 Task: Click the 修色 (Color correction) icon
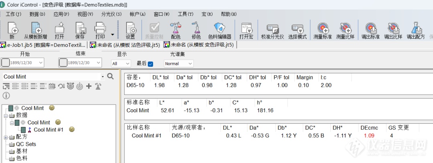(196, 30)
